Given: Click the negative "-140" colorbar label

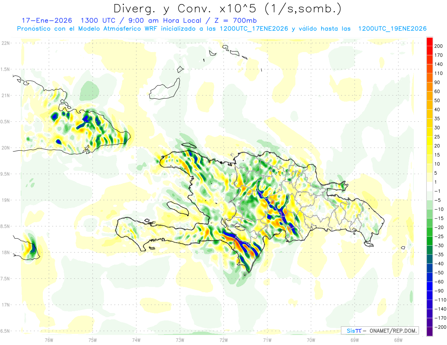Looking at the screenshot, I should [440, 309].
